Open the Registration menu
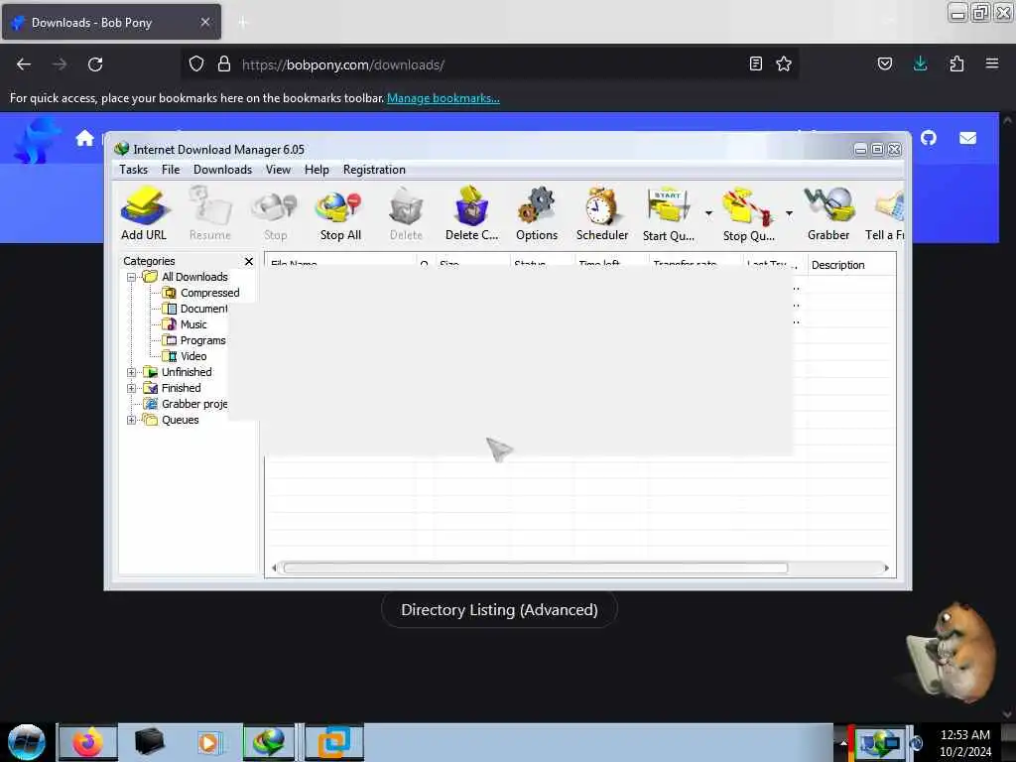1016x762 pixels. (374, 170)
